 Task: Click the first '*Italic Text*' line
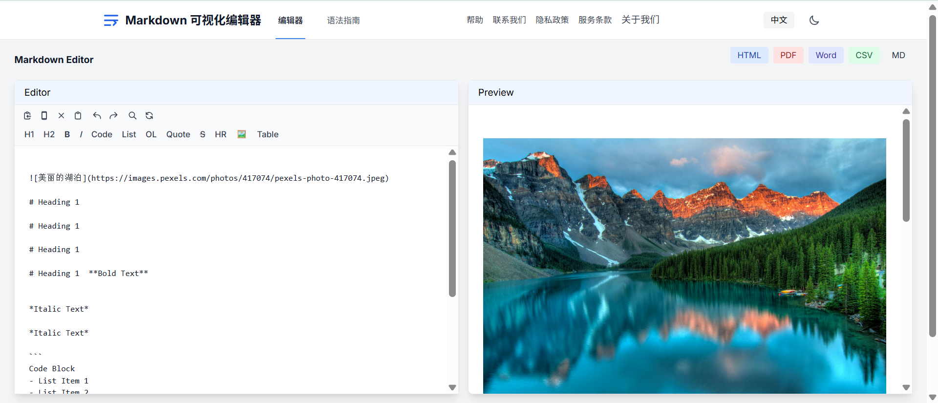click(59, 309)
